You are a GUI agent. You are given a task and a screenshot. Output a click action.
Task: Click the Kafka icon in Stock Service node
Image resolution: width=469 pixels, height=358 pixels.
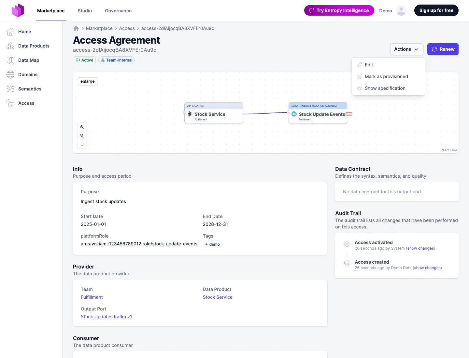click(190, 114)
